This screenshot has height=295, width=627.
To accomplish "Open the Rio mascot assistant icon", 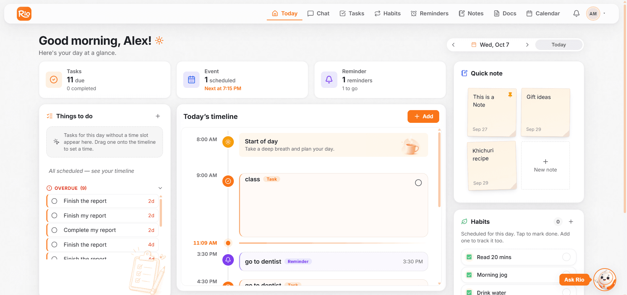I will [605, 280].
